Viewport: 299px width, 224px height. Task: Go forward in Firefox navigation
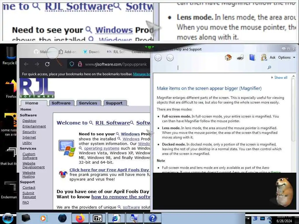pos(37,64)
